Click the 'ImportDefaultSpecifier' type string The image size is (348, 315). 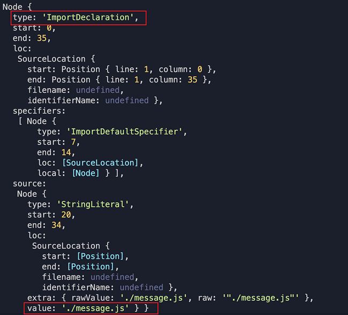[124, 131]
